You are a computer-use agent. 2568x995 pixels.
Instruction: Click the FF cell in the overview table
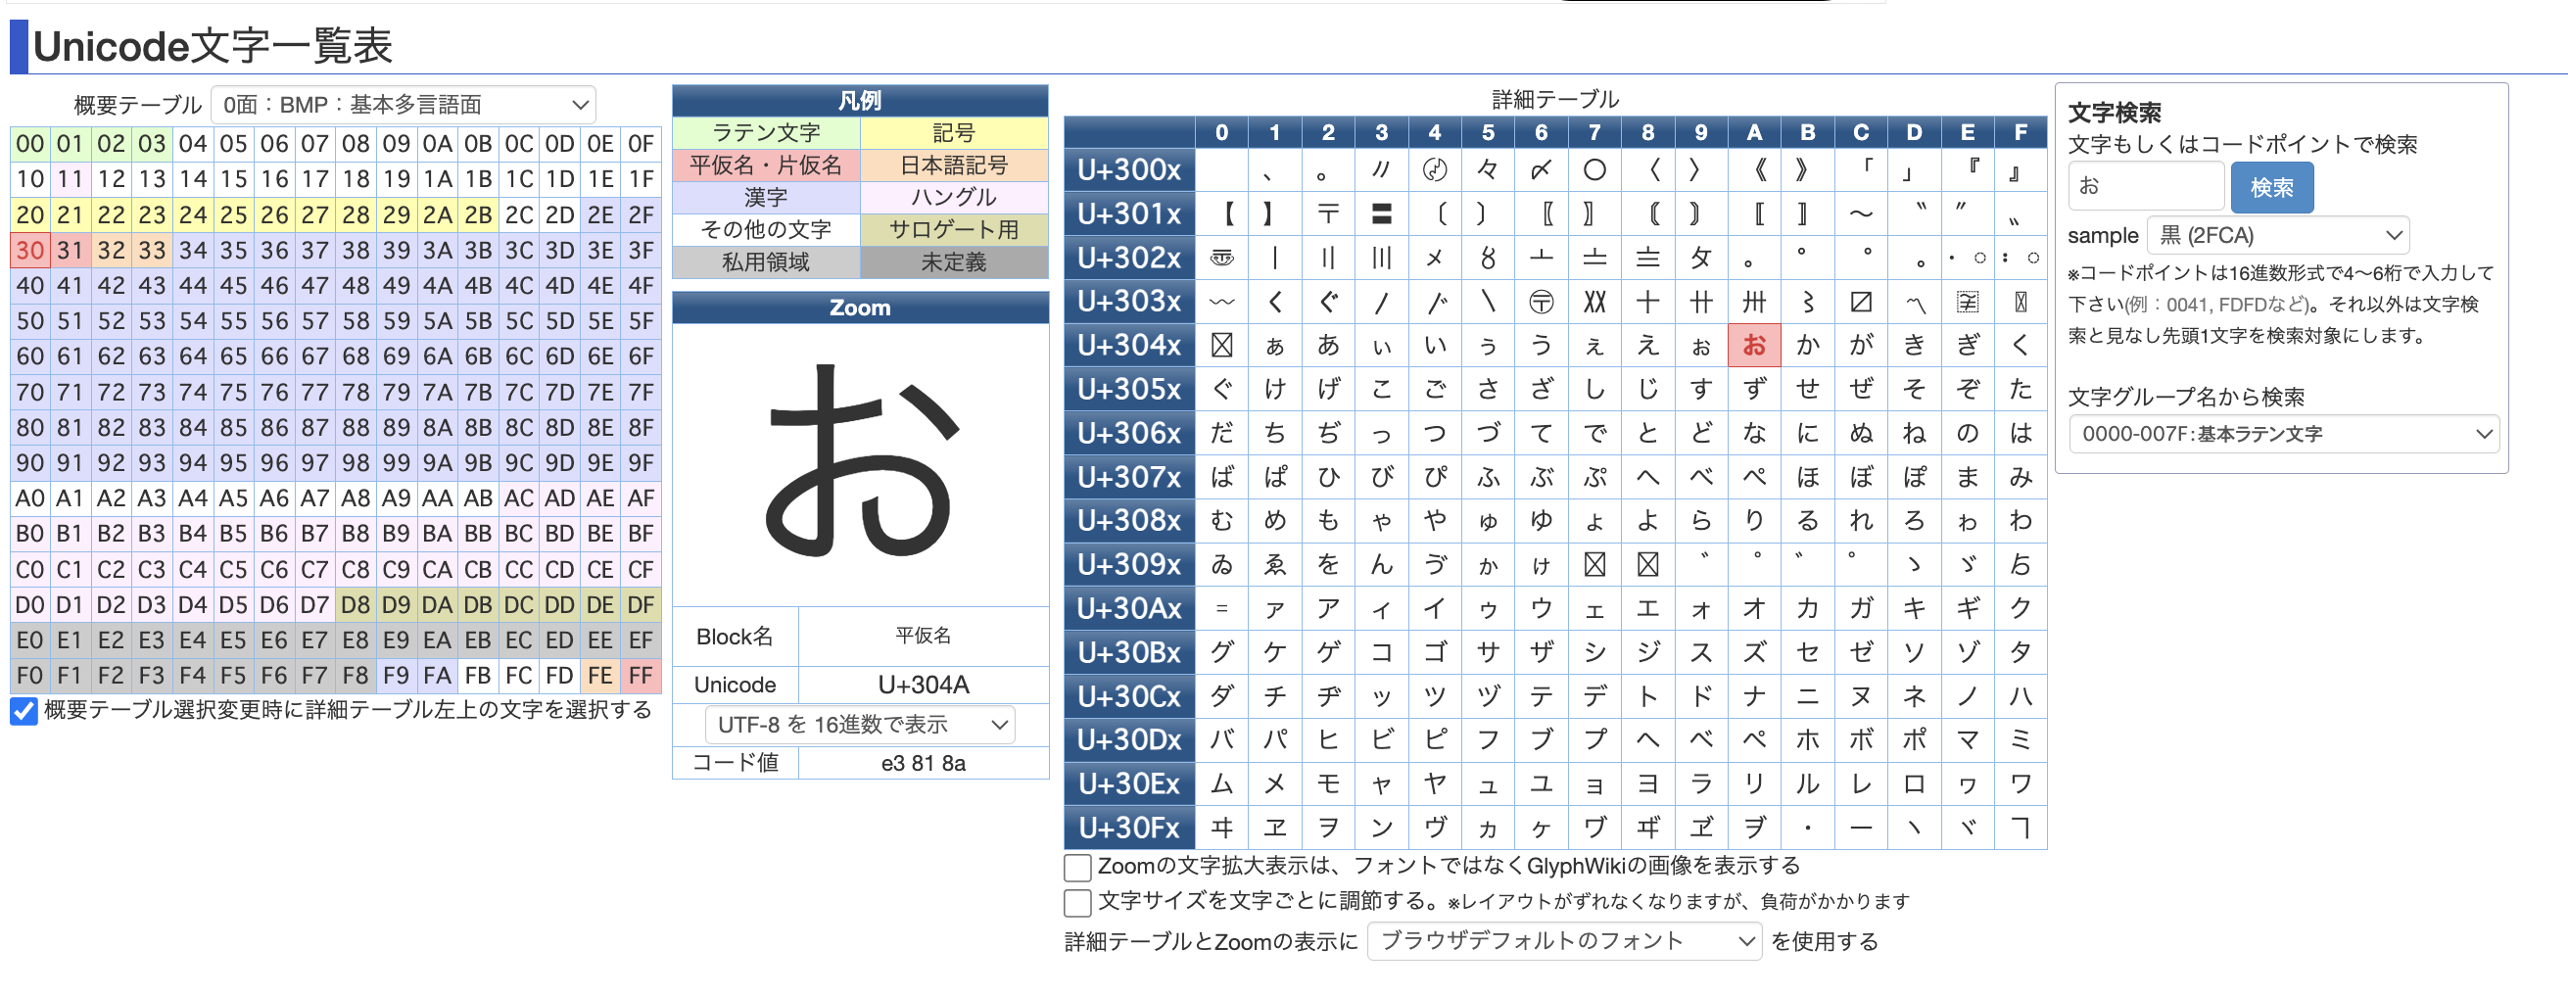641,675
